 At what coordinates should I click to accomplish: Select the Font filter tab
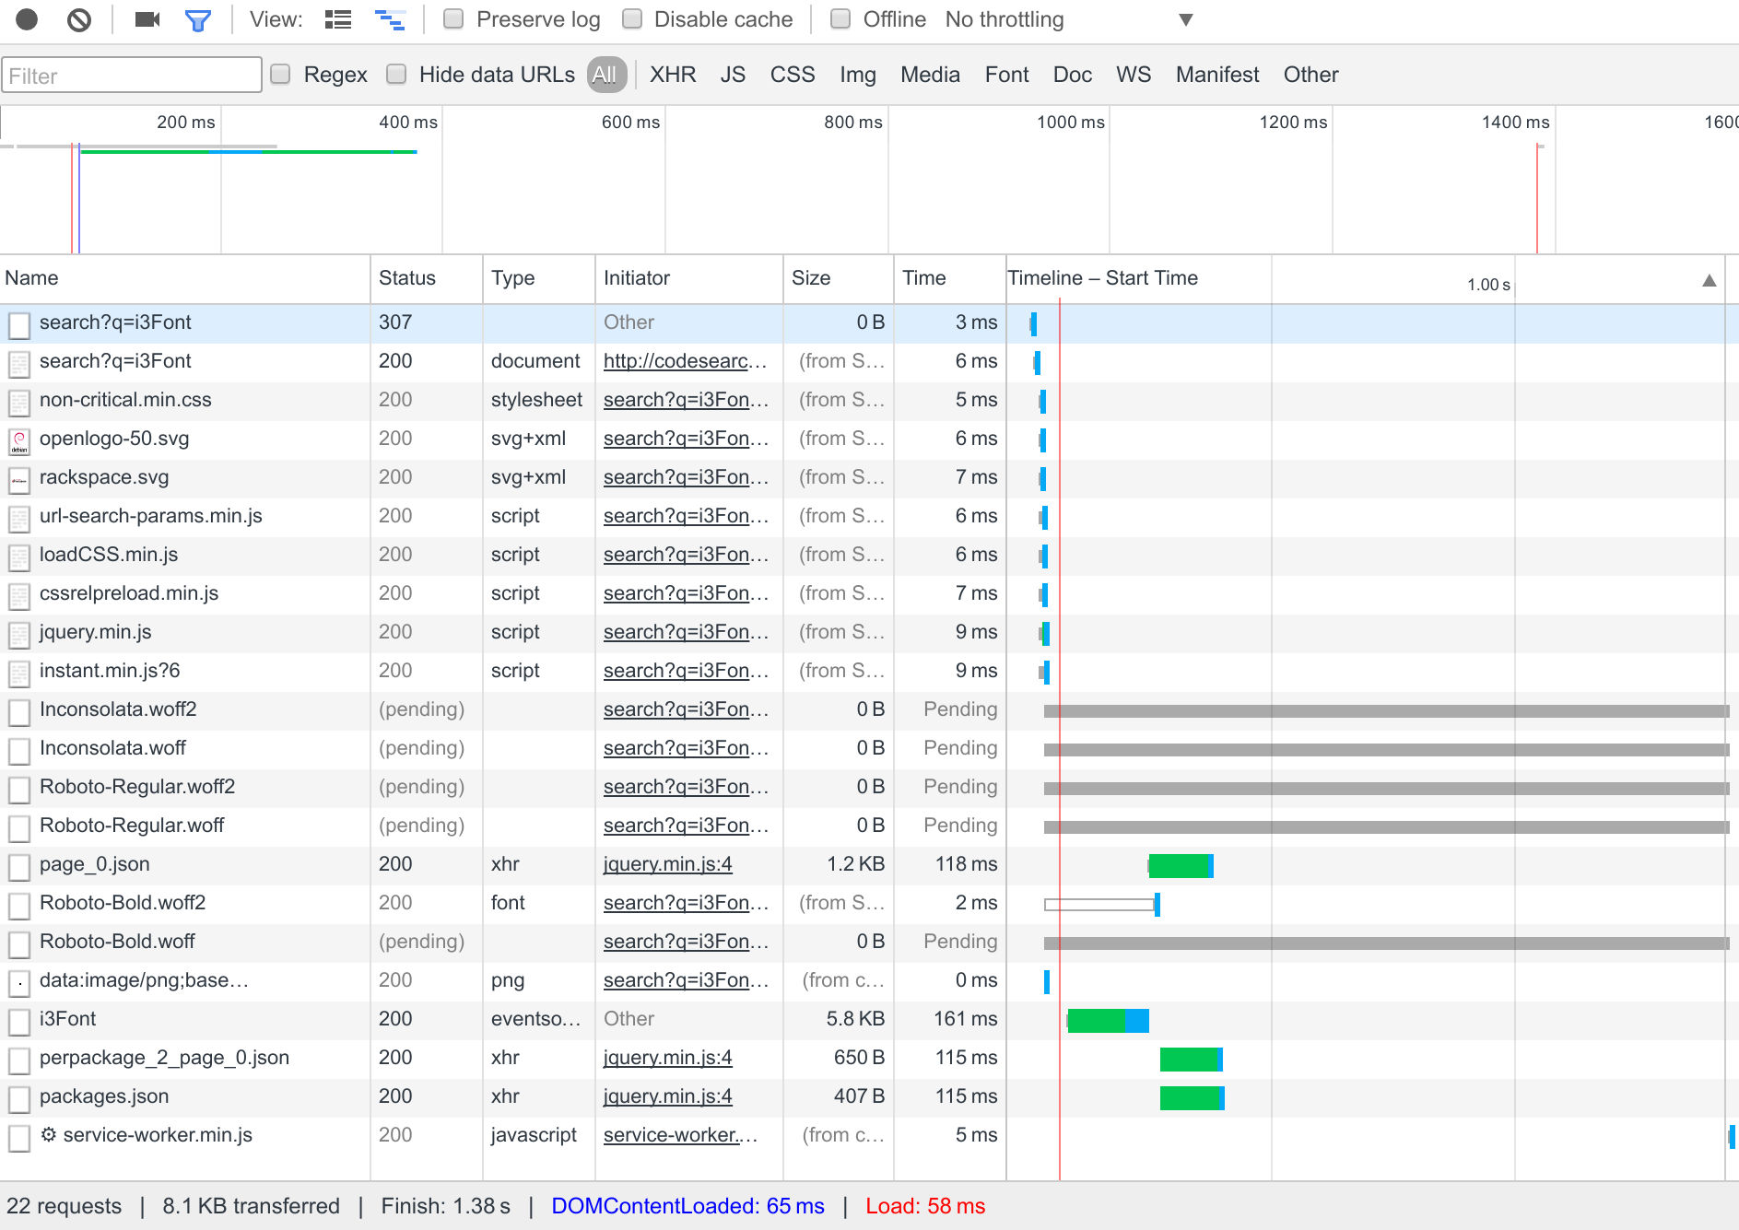(1006, 75)
